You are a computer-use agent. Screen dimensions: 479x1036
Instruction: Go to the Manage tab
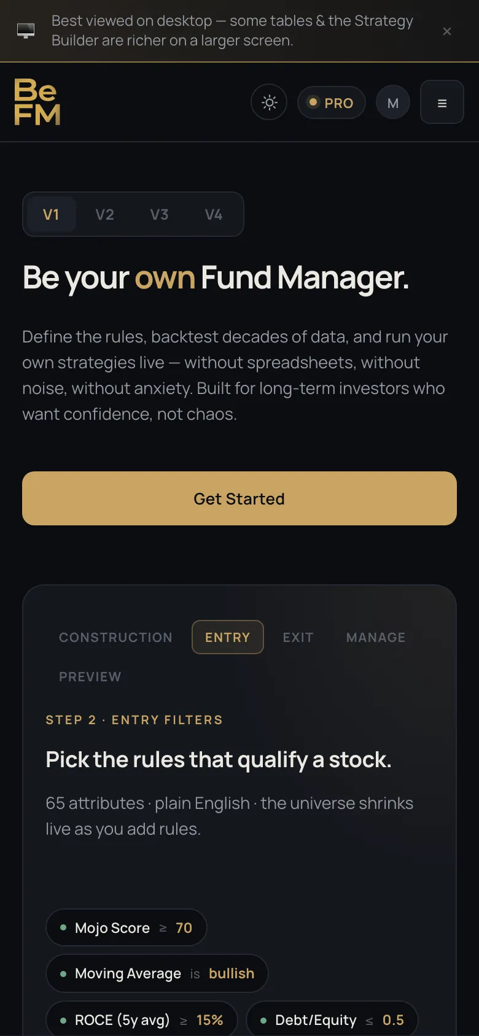[376, 637]
